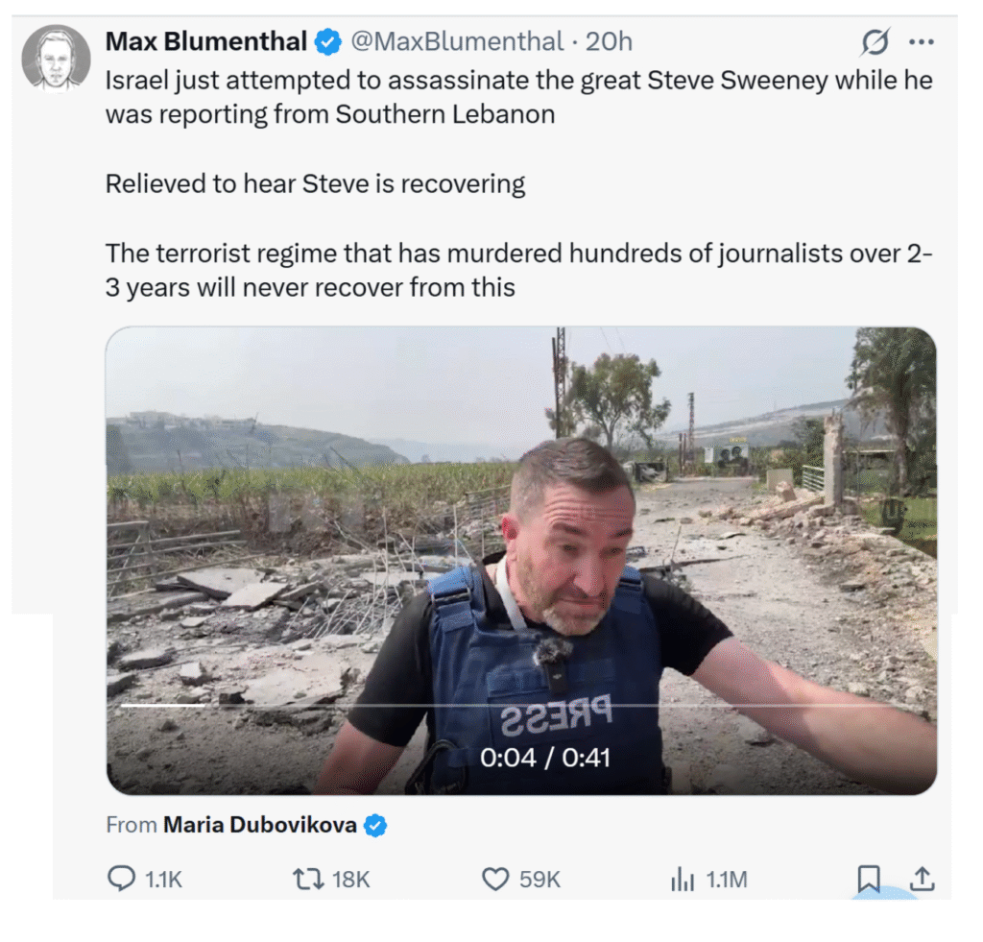Viewport: 983px width, 942px height.
Task: Visit video source Maria Dubovikova's profile
Action: 259,825
